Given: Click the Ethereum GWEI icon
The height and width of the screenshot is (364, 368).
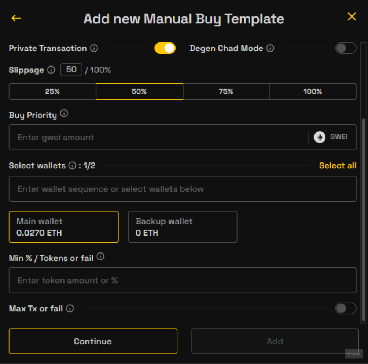Looking at the screenshot, I should [320, 137].
